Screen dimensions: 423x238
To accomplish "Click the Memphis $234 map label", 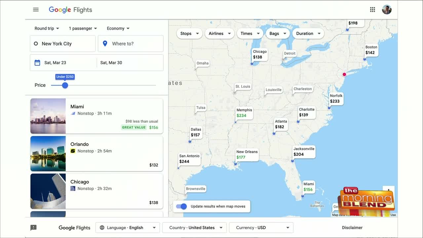I will tap(244, 113).
